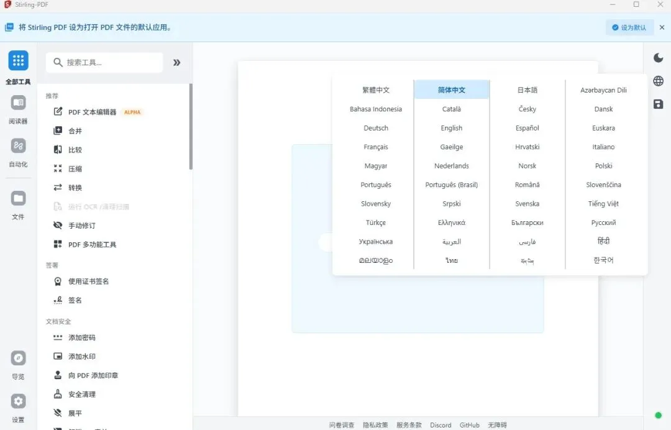The height and width of the screenshot is (430, 671).
Task: Toggle dark mode moon icon
Action: click(658, 58)
